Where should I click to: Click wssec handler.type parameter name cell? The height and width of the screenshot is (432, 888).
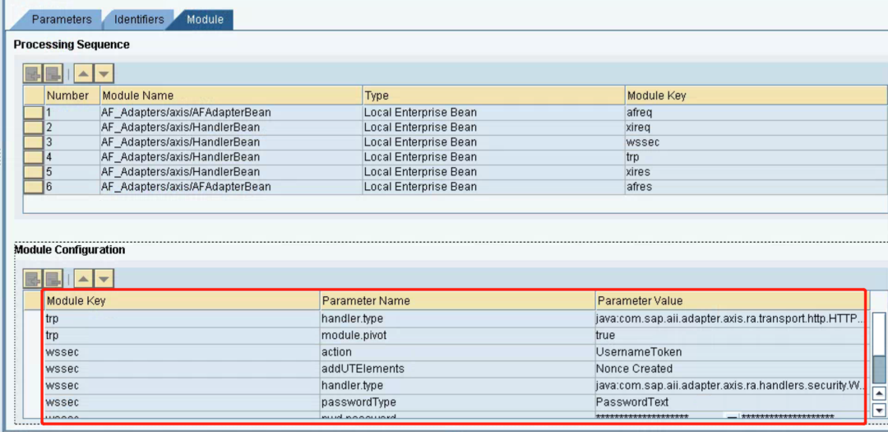457,386
